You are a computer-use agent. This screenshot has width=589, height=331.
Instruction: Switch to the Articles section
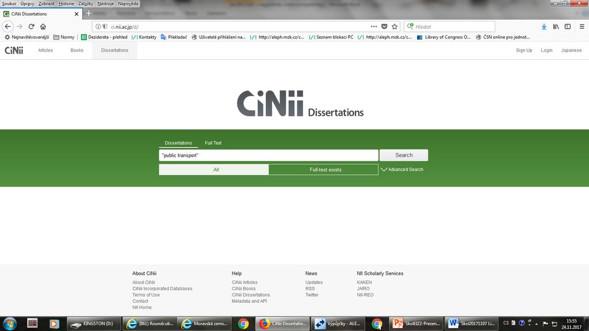tap(45, 51)
